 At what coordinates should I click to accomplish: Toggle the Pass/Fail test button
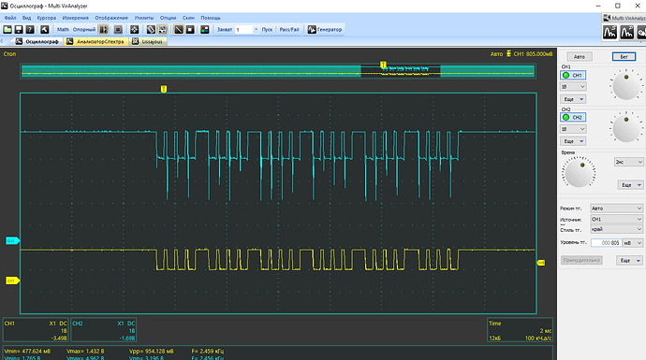tap(289, 30)
